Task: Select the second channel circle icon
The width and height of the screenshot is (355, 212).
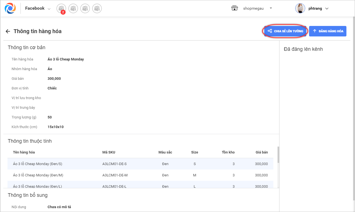Action: (x=73, y=9)
